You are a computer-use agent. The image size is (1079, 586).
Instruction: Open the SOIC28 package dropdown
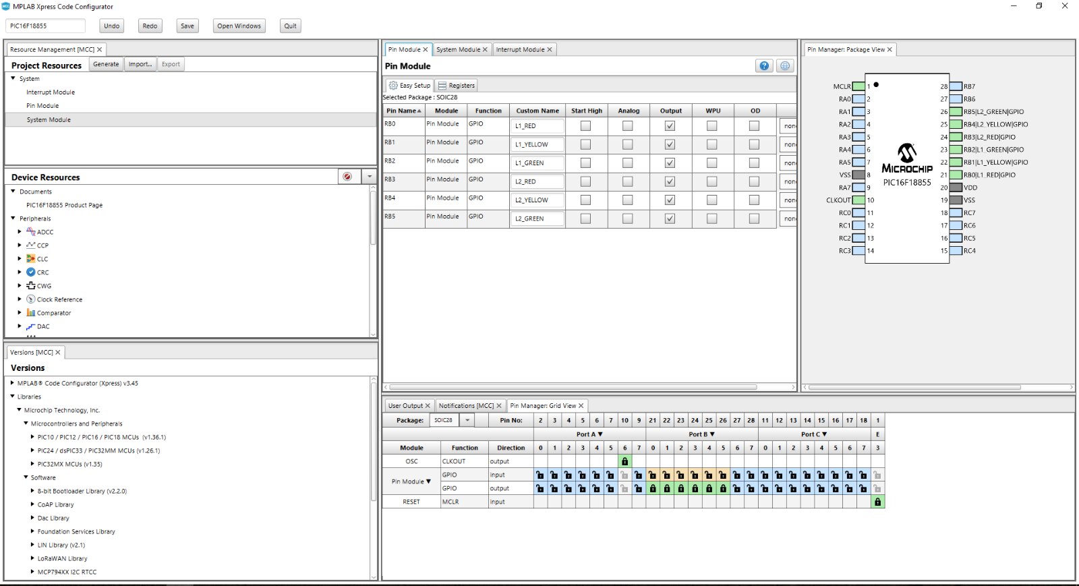coord(467,420)
